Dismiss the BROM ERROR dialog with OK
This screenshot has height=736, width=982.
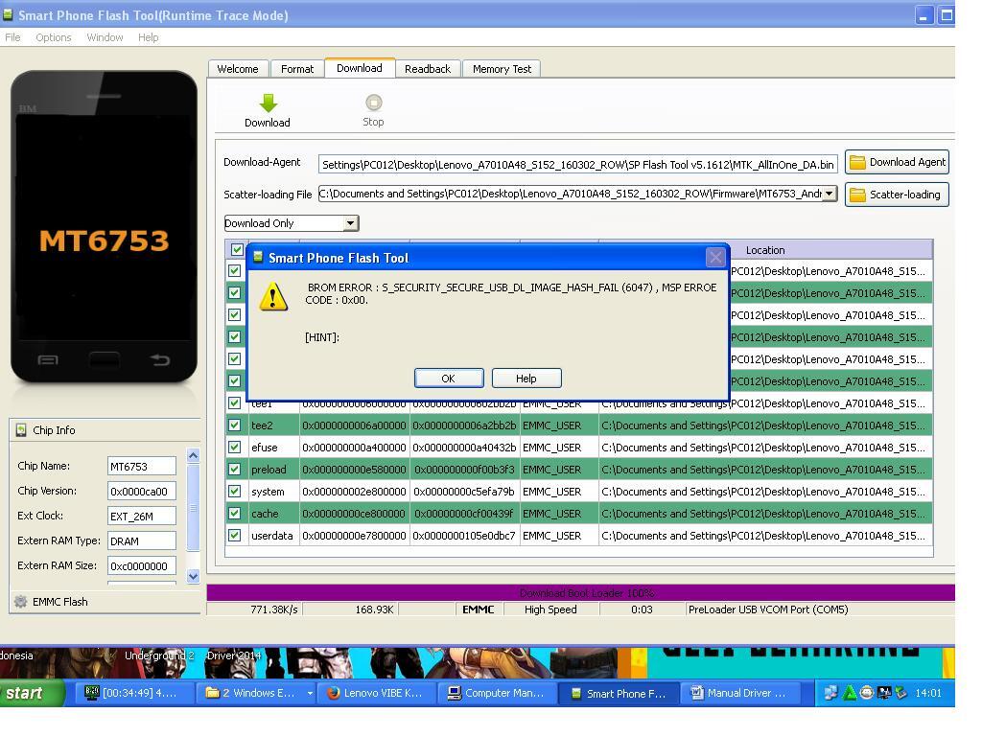pos(448,378)
